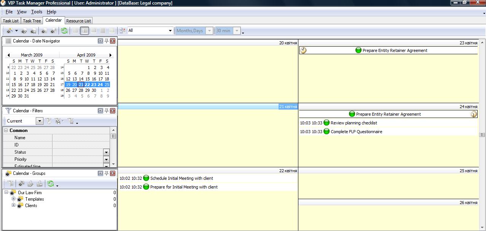Go to next month in Date Navigator

[x=111, y=55]
